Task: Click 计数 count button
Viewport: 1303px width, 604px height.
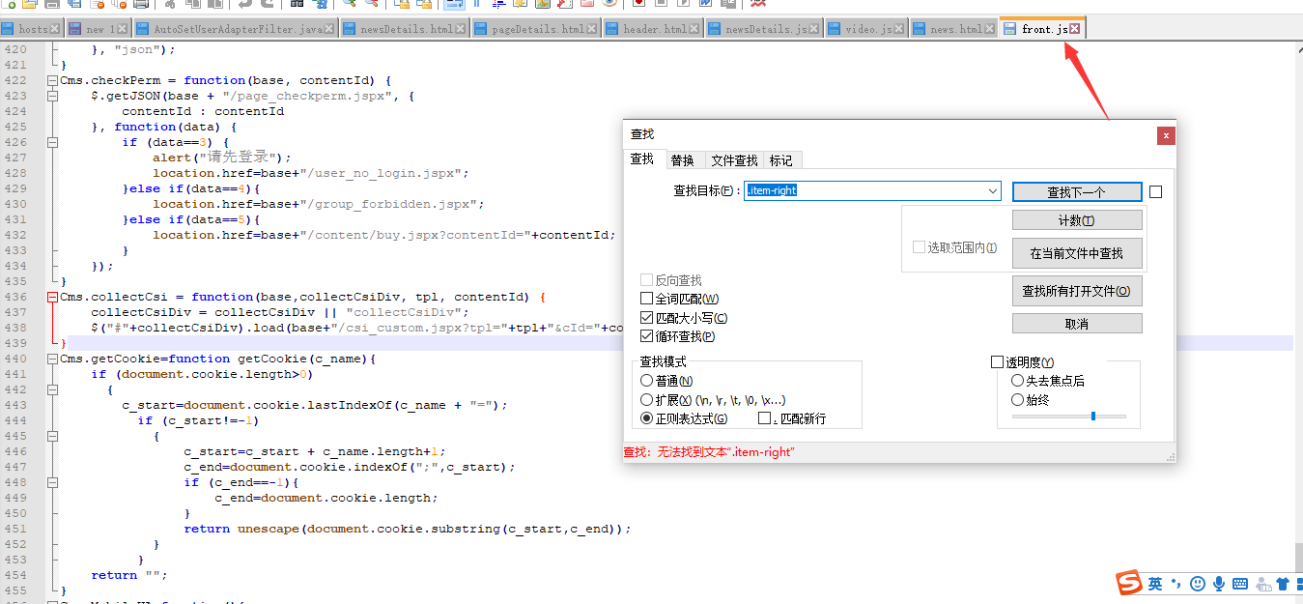Action: (1077, 220)
